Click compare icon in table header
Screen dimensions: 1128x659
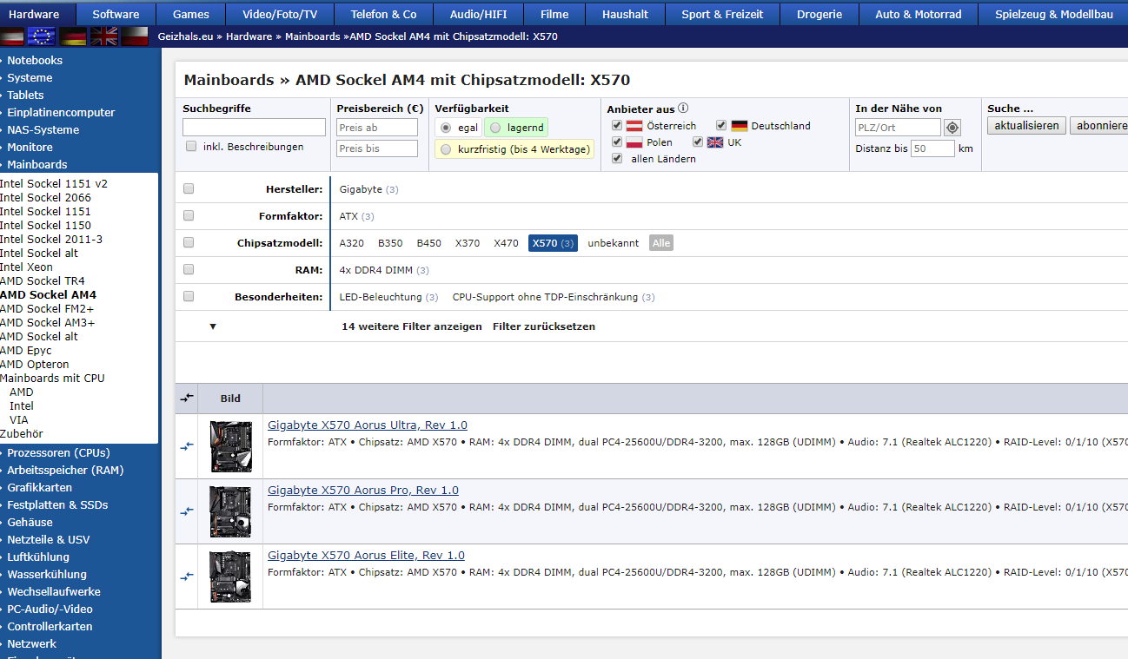point(187,398)
